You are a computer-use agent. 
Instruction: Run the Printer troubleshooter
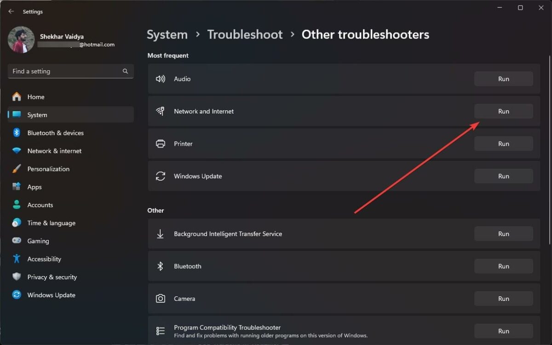click(503, 144)
